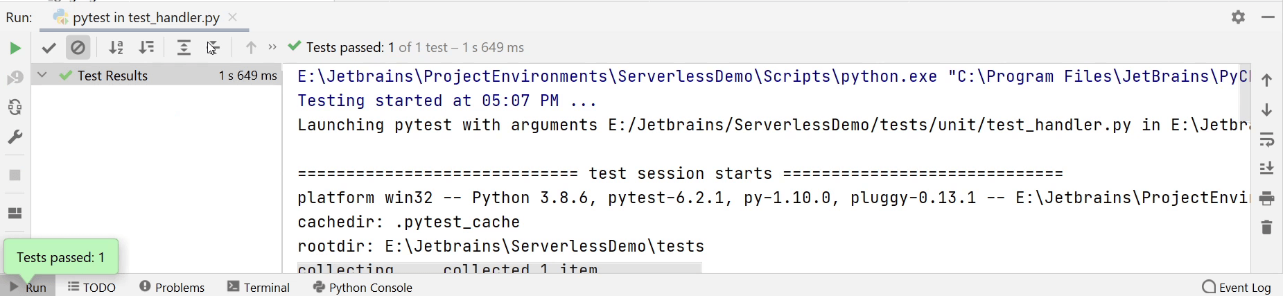
Task: Collapse the Test Results tree node
Action: tap(42, 75)
